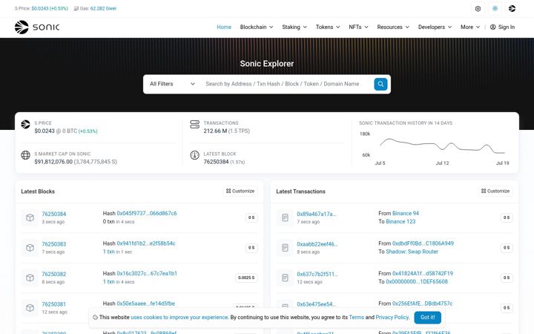The width and height of the screenshot is (534, 334).
Task: Focus the address/txn hash search field
Action: tap(286, 84)
